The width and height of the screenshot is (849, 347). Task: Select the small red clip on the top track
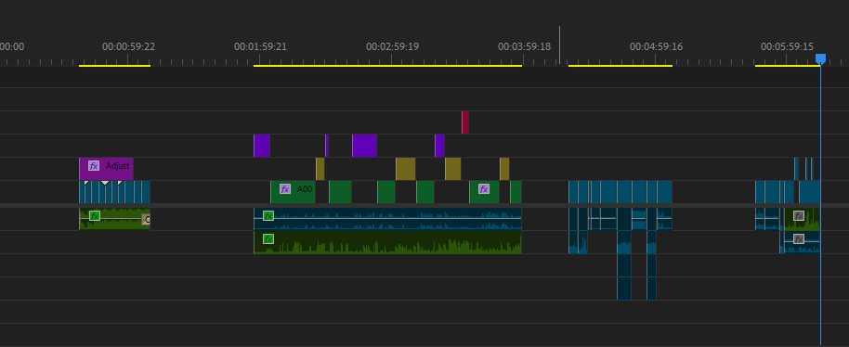[465, 122]
